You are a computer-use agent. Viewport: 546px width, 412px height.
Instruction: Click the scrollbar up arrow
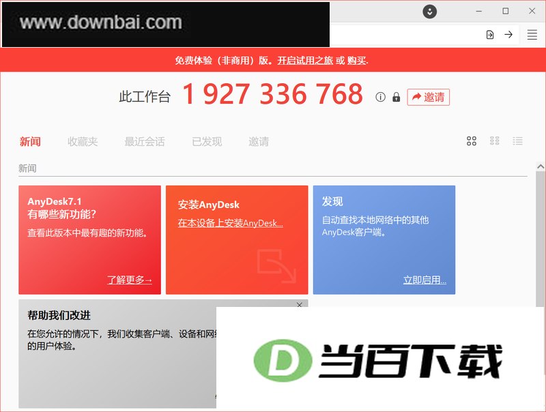541,166
